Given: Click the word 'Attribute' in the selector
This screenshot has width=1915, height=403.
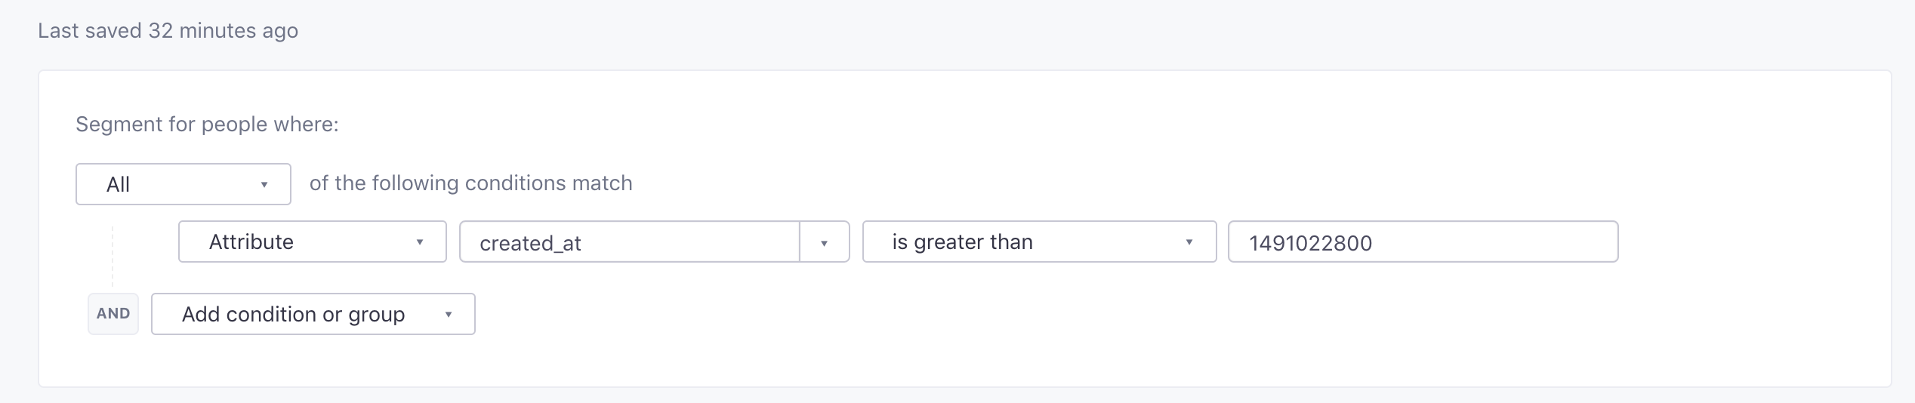Looking at the screenshot, I should (251, 242).
